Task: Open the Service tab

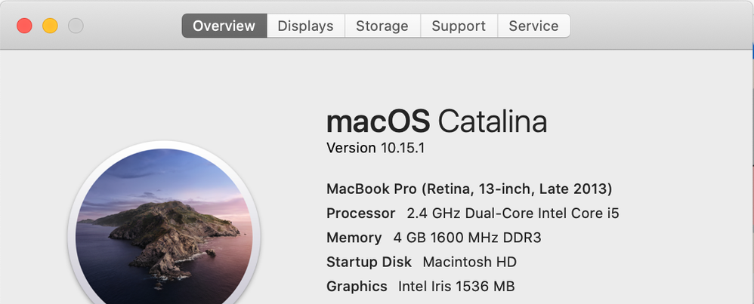Action: [x=533, y=26]
